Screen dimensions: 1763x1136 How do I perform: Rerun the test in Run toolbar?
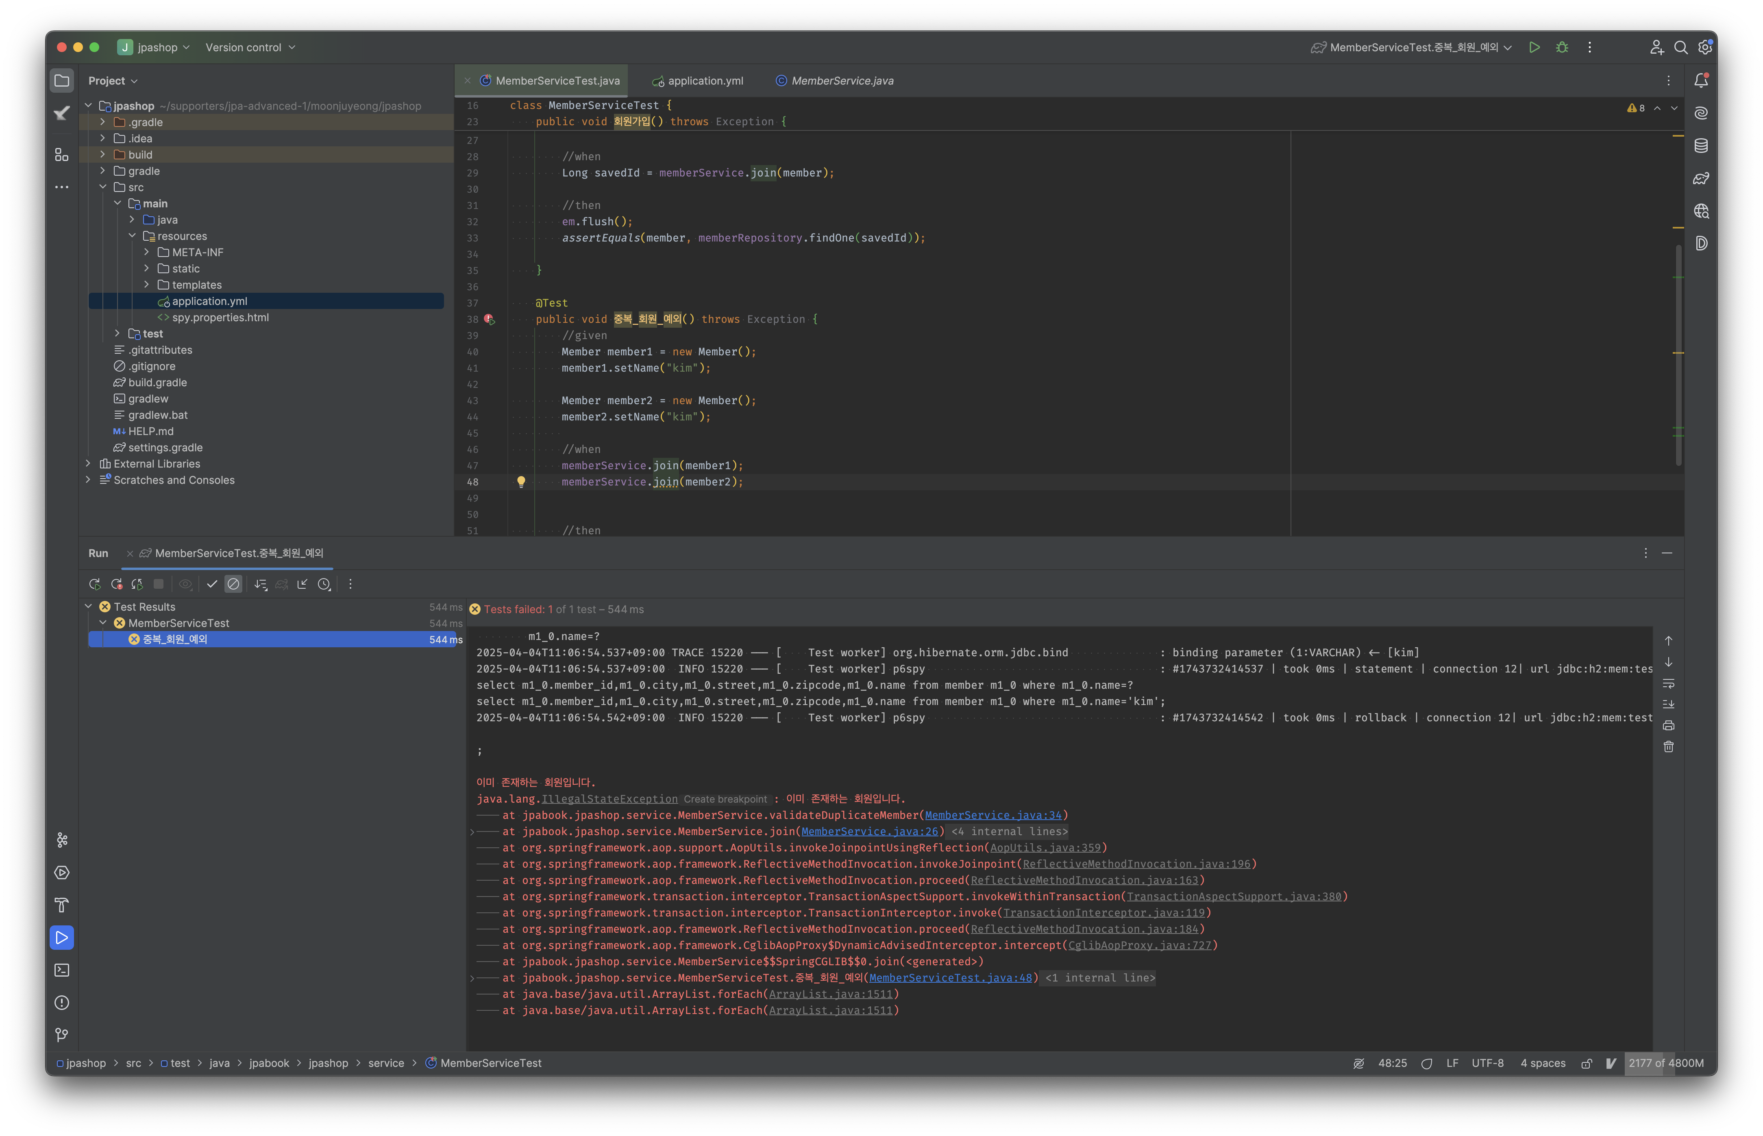[94, 584]
